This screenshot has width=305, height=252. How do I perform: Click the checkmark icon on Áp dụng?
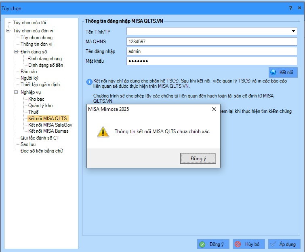[x=273, y=244]
